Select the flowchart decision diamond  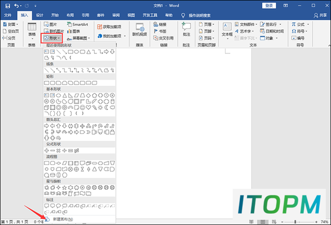(x=58, y=163)
